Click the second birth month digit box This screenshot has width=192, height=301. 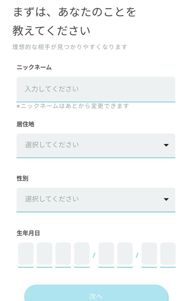(125, 254)
